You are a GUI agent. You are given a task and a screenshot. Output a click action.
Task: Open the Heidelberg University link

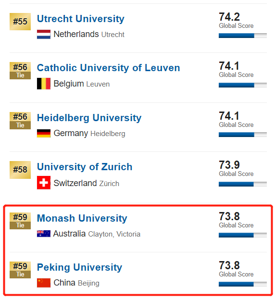coord(89,118)
